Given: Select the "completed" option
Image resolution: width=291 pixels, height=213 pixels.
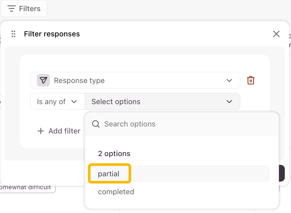Looking at the screenshot, I should point(116,192).
